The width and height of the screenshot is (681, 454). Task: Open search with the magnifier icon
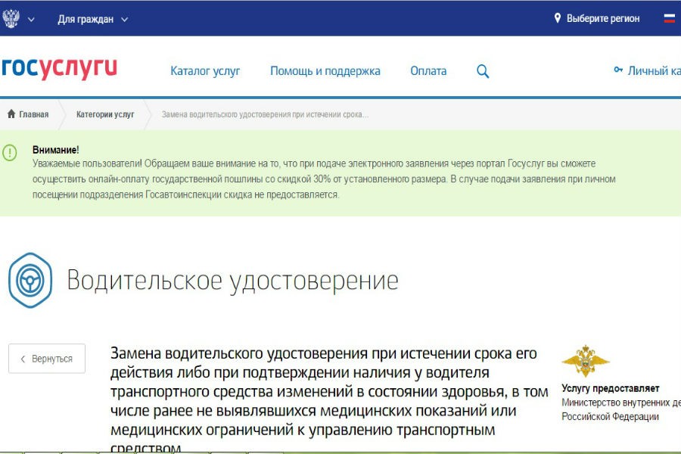[481, 70]
